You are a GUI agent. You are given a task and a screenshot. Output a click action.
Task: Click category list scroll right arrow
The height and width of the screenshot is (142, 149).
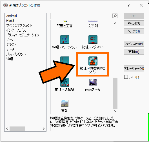click(x=44, y=128)
